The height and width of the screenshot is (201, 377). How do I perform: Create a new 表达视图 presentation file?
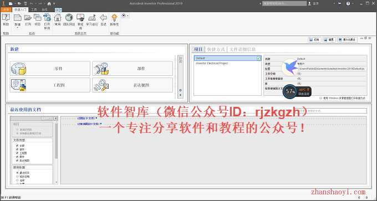coord(133,85)
